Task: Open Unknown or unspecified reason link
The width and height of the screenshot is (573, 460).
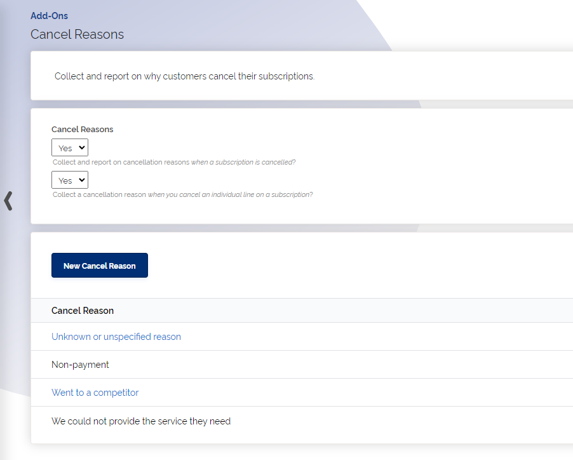Action: click(x=116, y=337)
